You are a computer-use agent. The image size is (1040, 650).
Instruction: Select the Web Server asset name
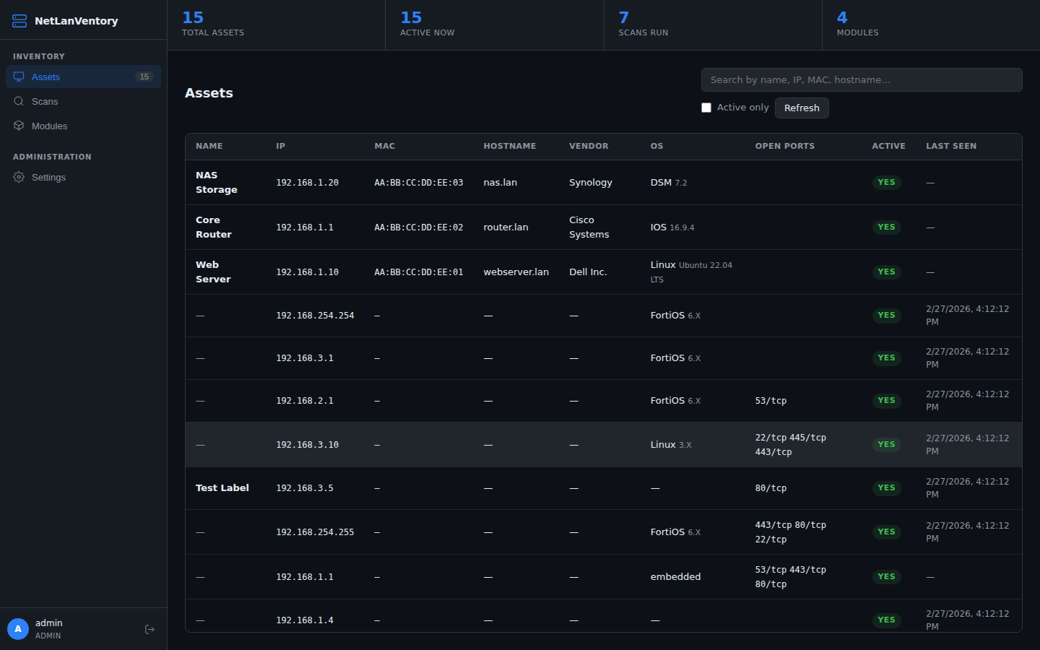213,272
